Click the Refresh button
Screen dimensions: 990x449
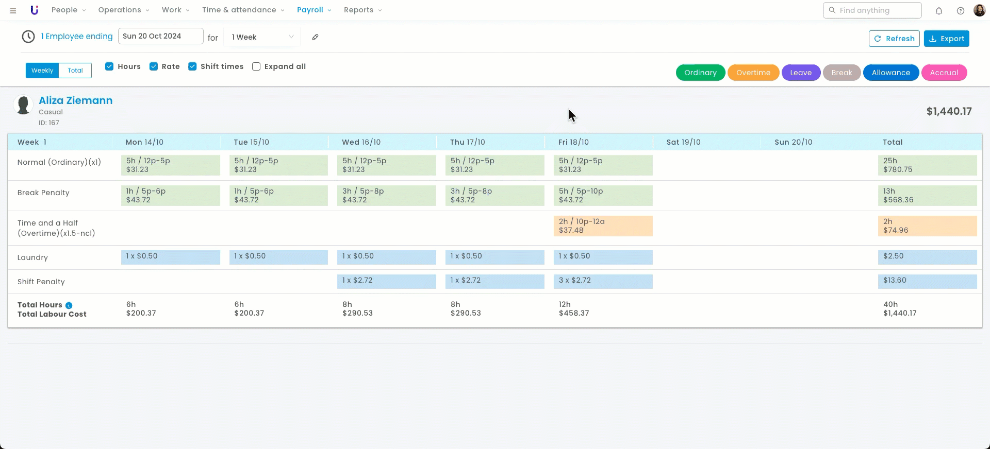click(x=894, y=39)
